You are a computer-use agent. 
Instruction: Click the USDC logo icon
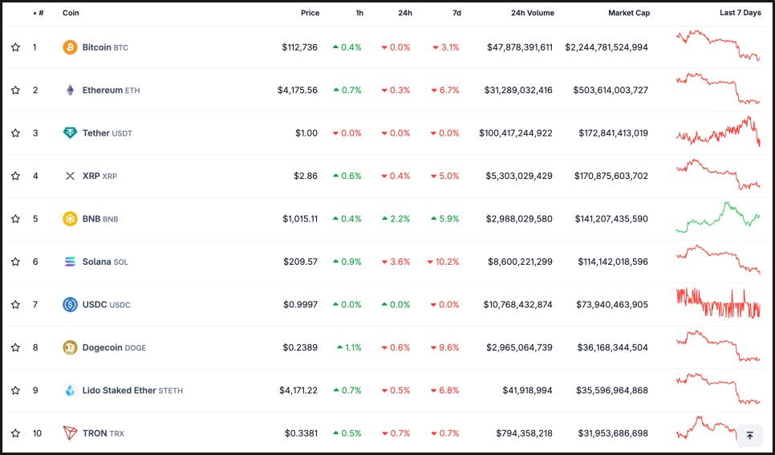70,304
